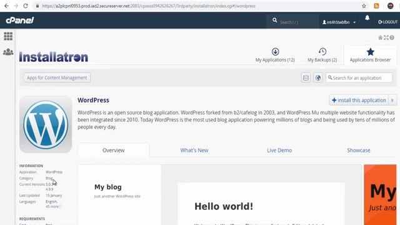Reload the page with the refresh icon
The height and width of the screenshot is (225, 400).
tap(26, 6)
